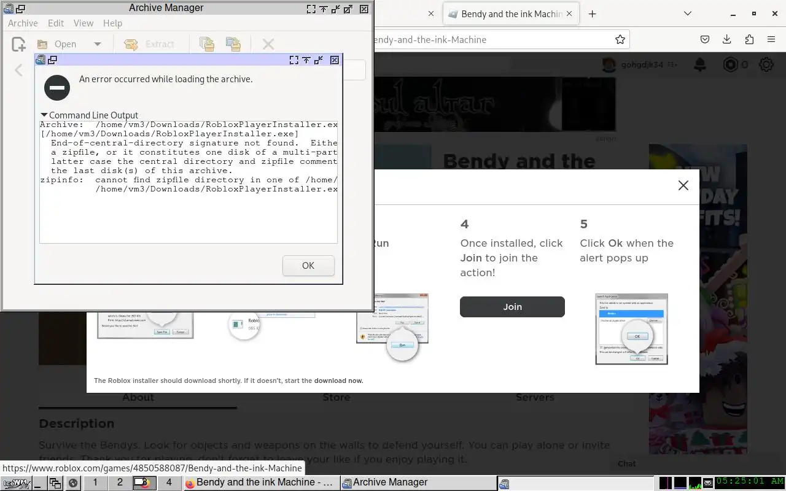Screen dimensions: 786x491
Task: Open the Firefox downloads panel
Action: pos(727,40)
